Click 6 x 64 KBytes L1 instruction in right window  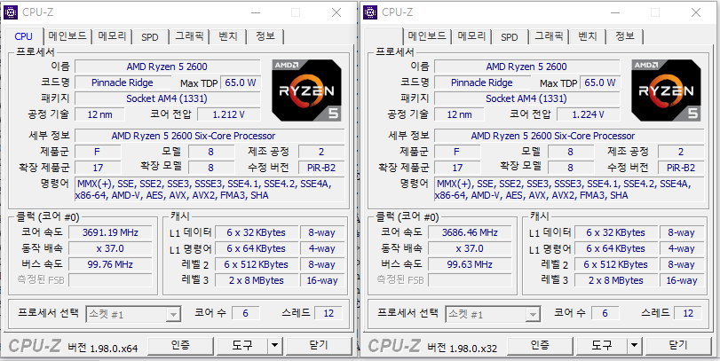616,248
